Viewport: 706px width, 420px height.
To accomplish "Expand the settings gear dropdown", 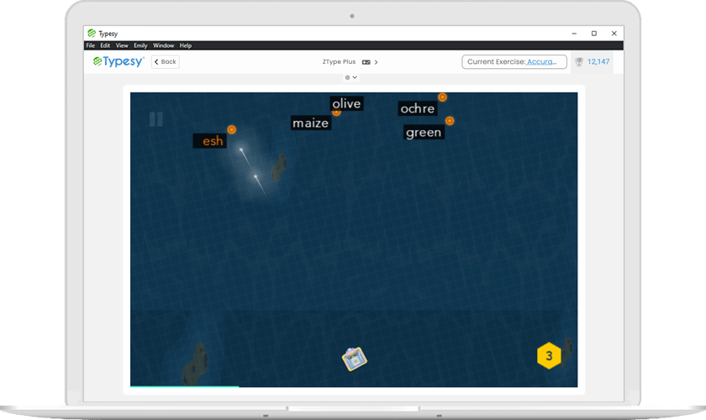I will 351,77.
